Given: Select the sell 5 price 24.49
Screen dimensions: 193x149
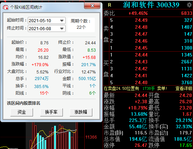Looking at the screenshot, I should 141,20.
